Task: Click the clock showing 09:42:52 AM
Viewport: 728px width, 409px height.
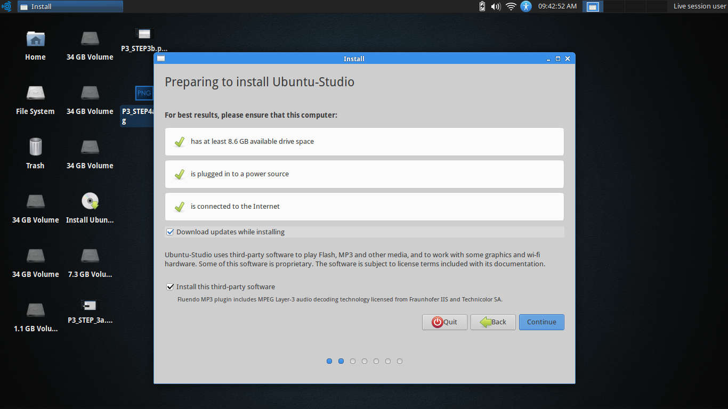Action: click(557, 6)
